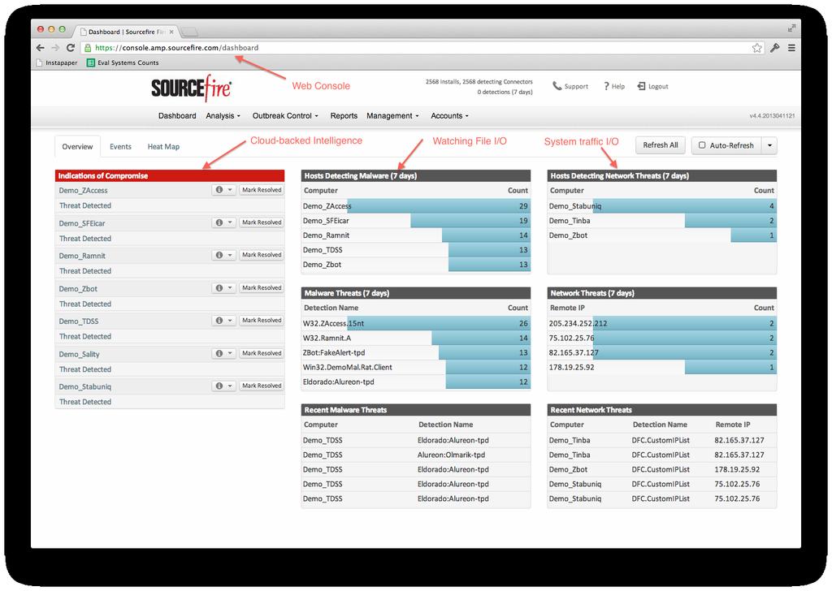Click the empty new tab button

[x=190, y=32]
